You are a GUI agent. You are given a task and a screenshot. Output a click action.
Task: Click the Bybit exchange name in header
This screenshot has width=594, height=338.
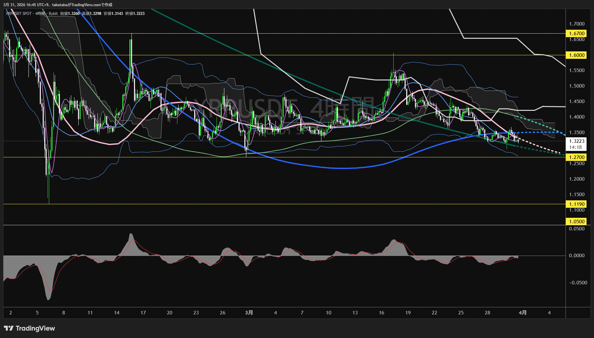click(x=53, y=14)
